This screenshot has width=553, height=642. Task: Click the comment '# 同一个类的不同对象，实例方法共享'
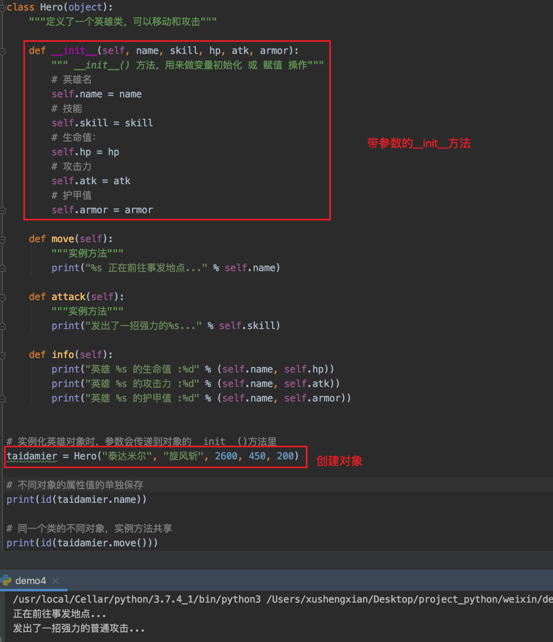(89, 529)
